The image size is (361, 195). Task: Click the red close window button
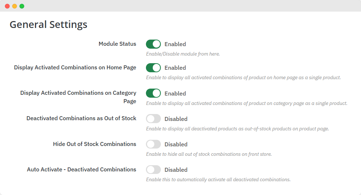pyautogui.click(x=7, y=6)
